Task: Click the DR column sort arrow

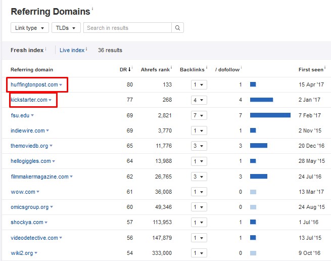Action: point(129,69)
